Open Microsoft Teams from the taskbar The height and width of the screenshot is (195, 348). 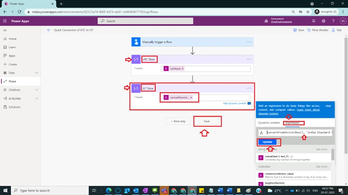coord(164,191)
